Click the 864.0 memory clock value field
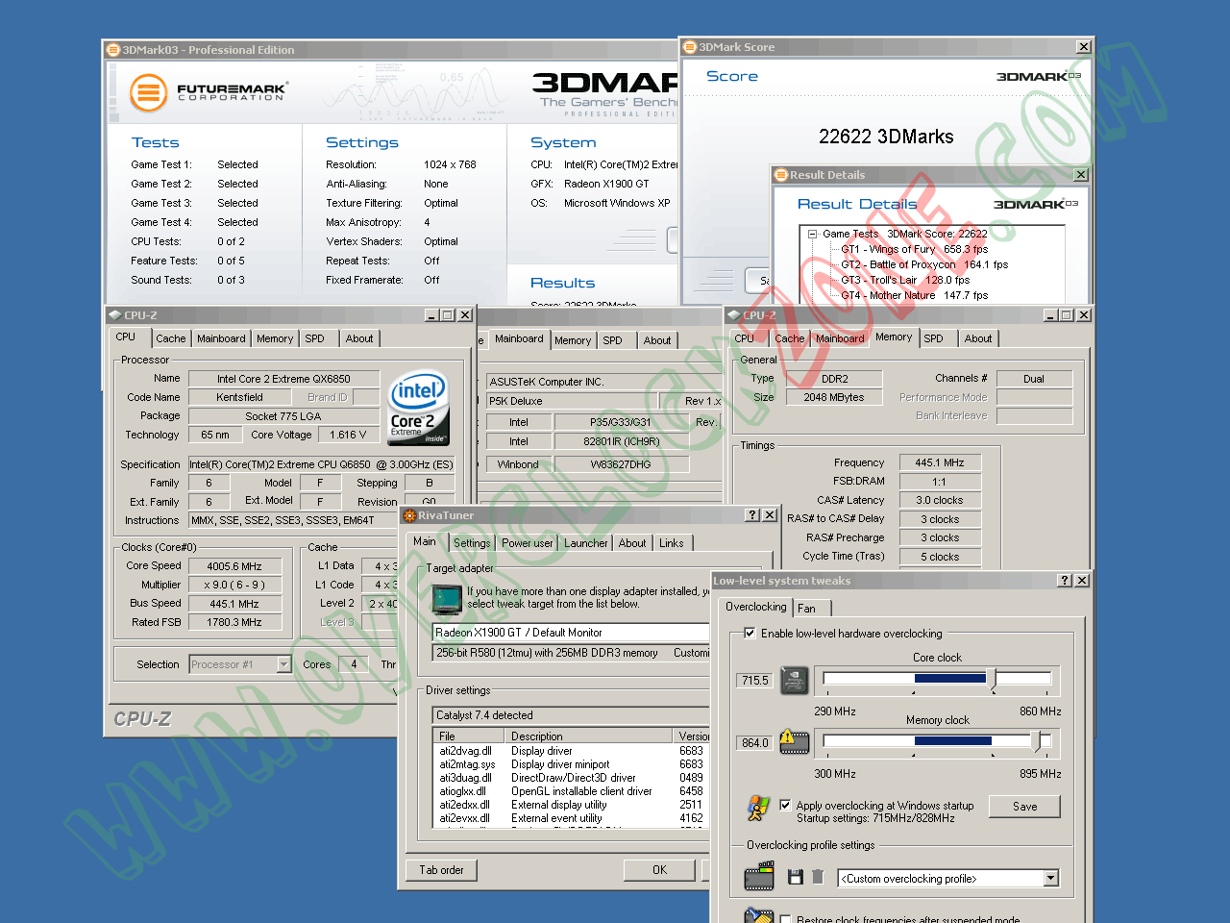 755,743
